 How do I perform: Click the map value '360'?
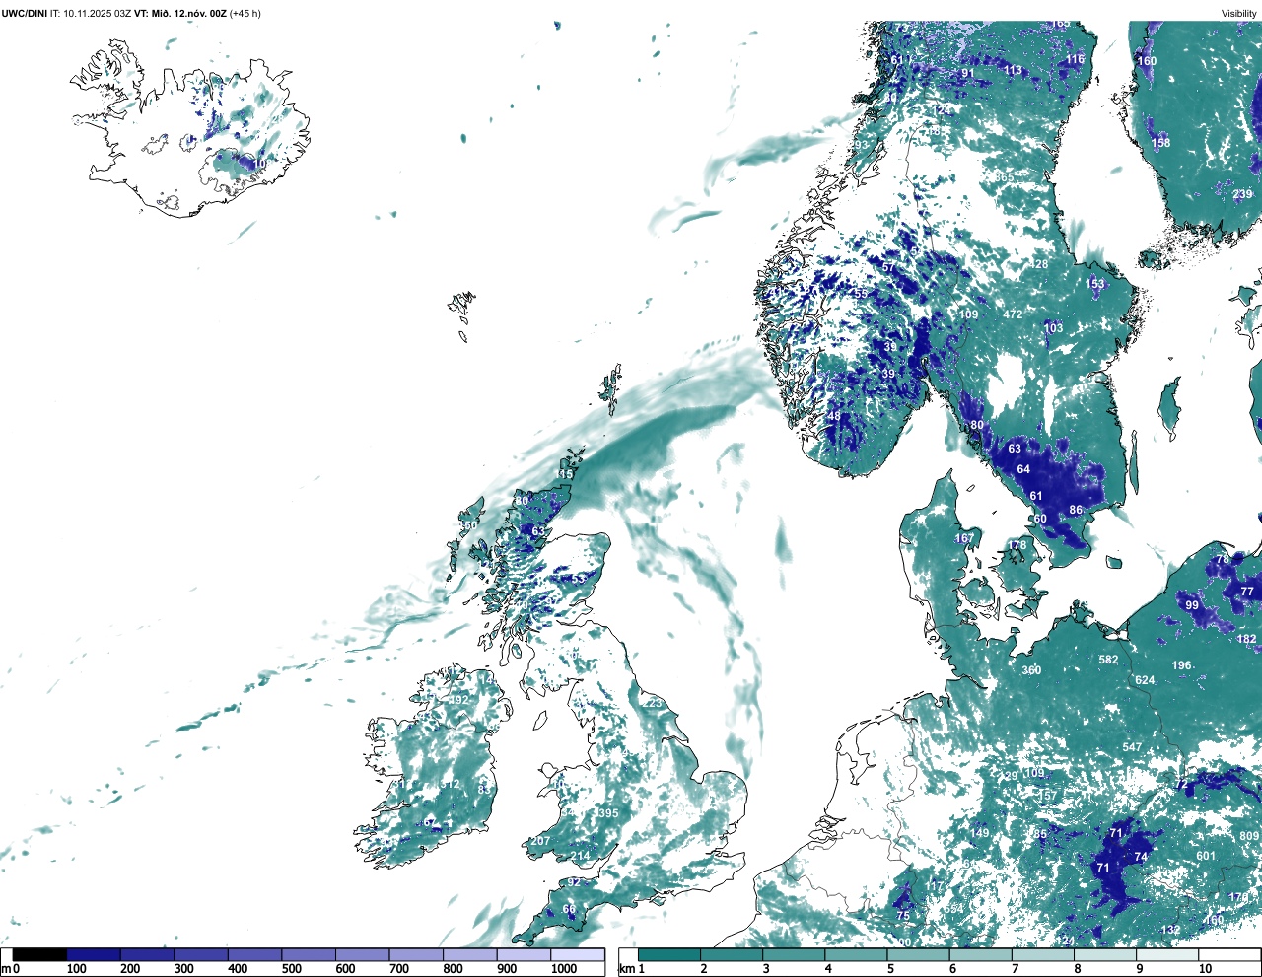[1031, 670]
